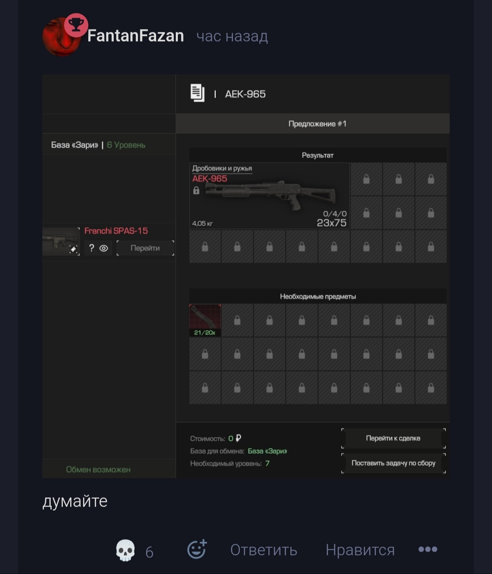The height and width of the screenshot is (574, 492).
Task: Click the skull reaction icon
Action: pyautogui.click(x=125, y=550)
